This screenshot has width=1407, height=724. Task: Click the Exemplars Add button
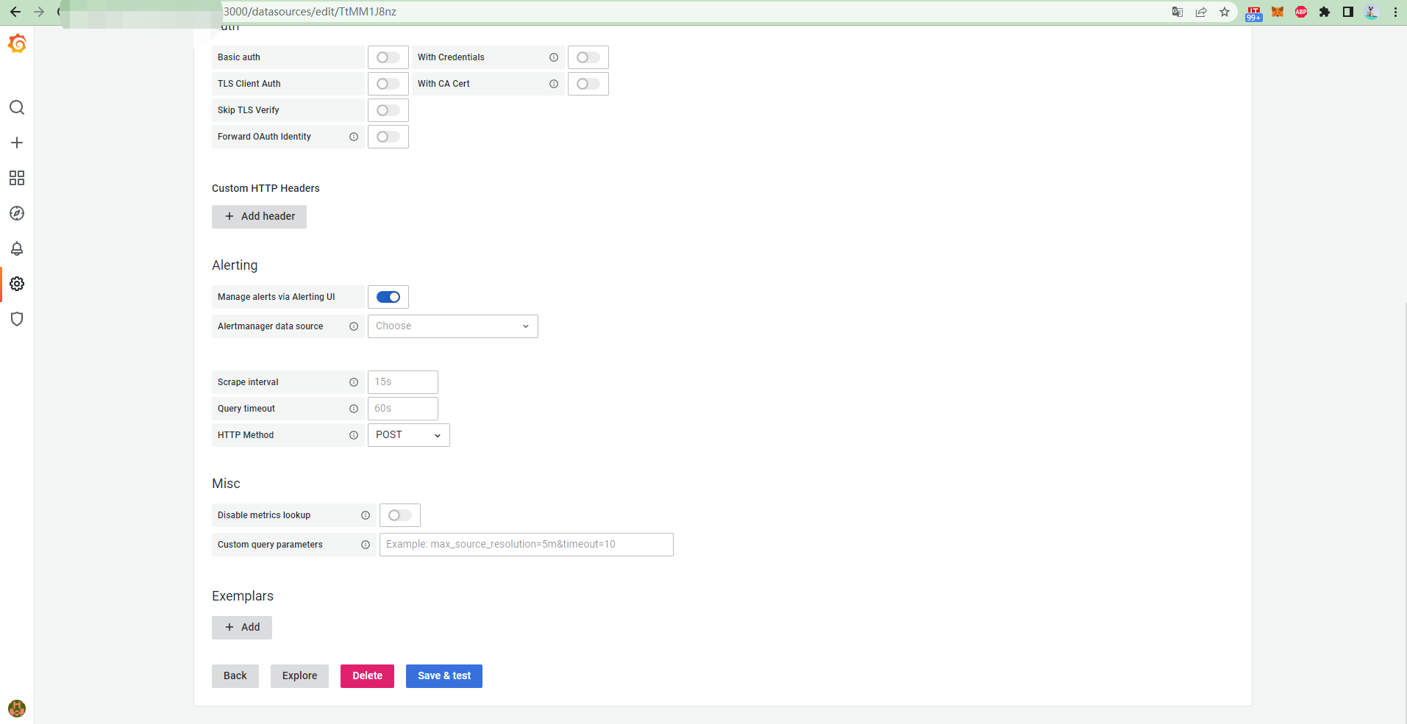(x=242, y=628)
